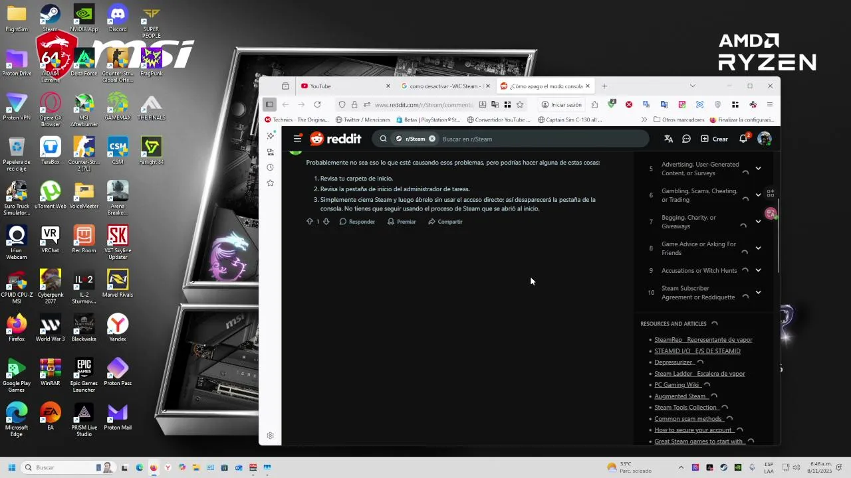Close the YouTube tab
Screen dimensions: 851x478
click(x=388, y=86)
